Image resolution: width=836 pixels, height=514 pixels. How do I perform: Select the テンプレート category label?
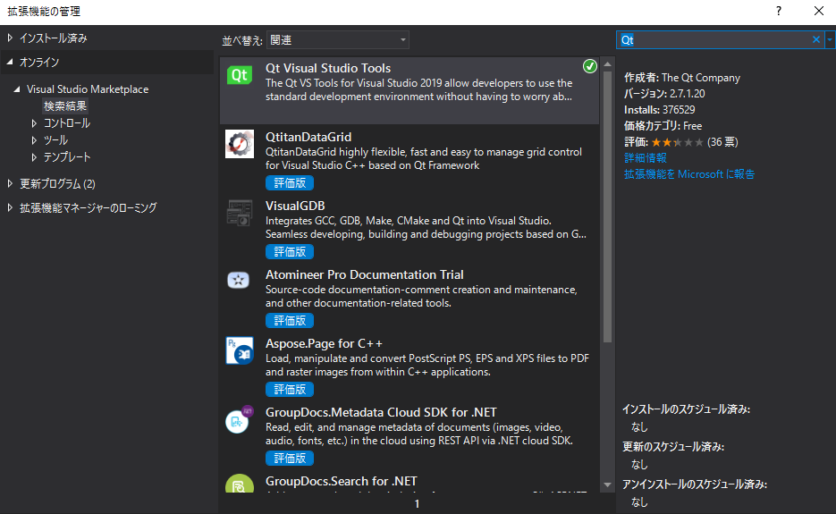[x=67, y=157]
